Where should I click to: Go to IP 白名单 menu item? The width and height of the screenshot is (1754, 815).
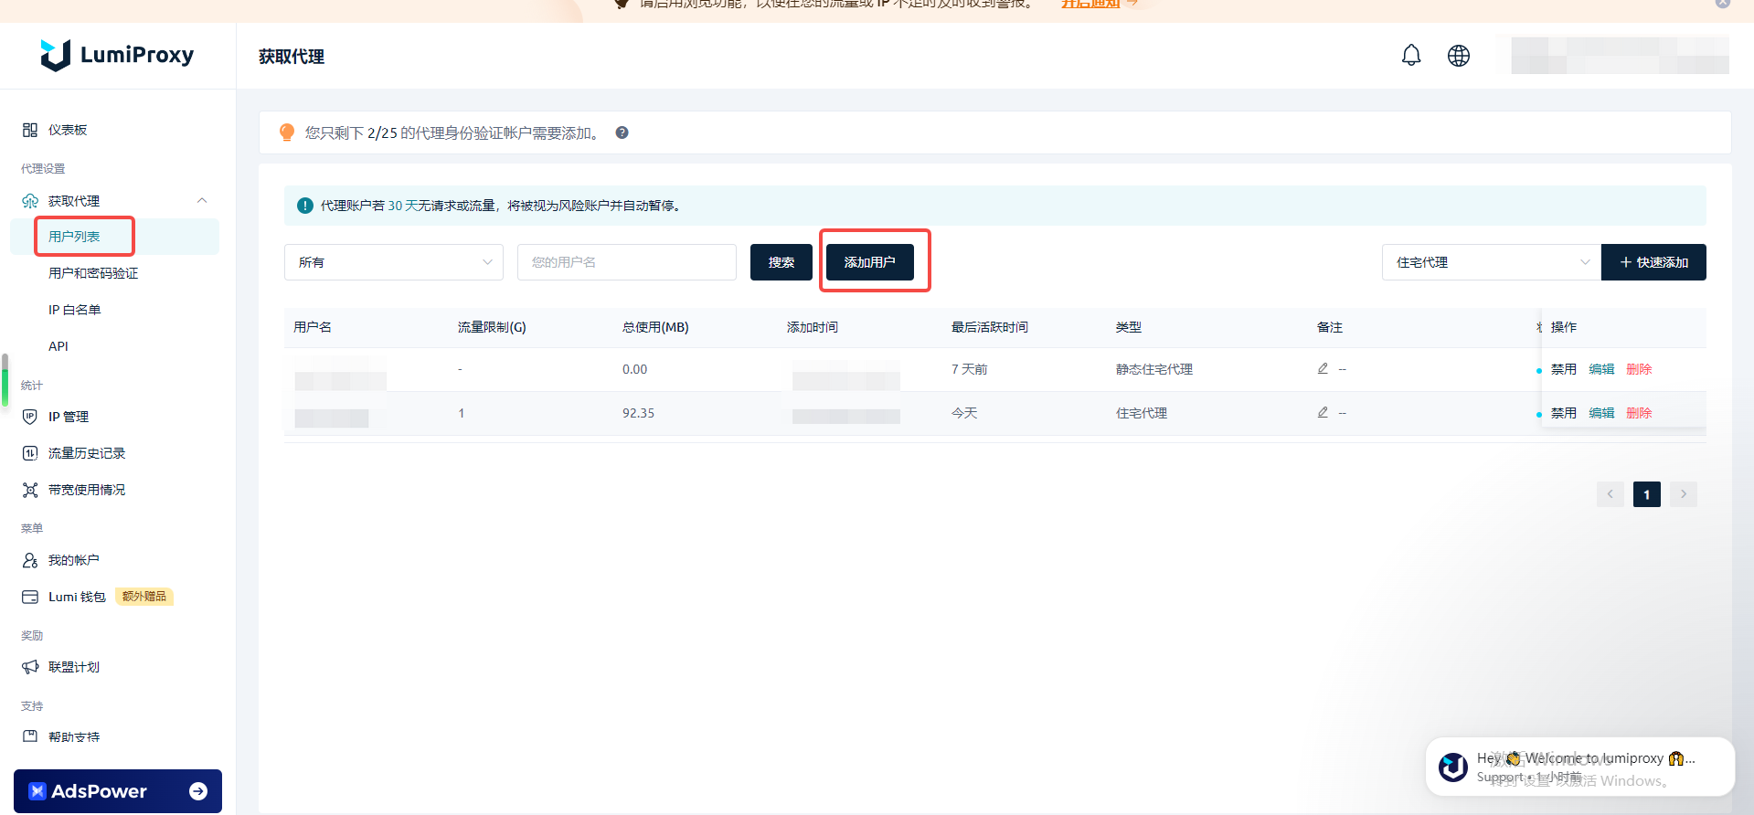pyautogui.click(x=74, y=310)
